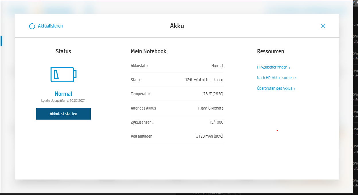Click the Mein Notebook section heading
This screenshot has width=358, height=195.
coord(148,51)
